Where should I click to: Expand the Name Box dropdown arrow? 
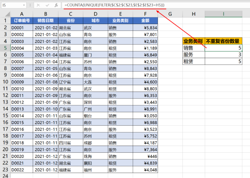pos(24,5)
